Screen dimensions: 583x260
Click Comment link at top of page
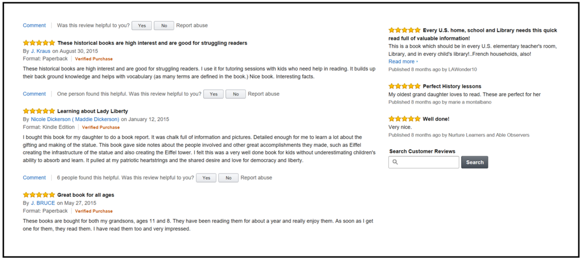(34, 26)
